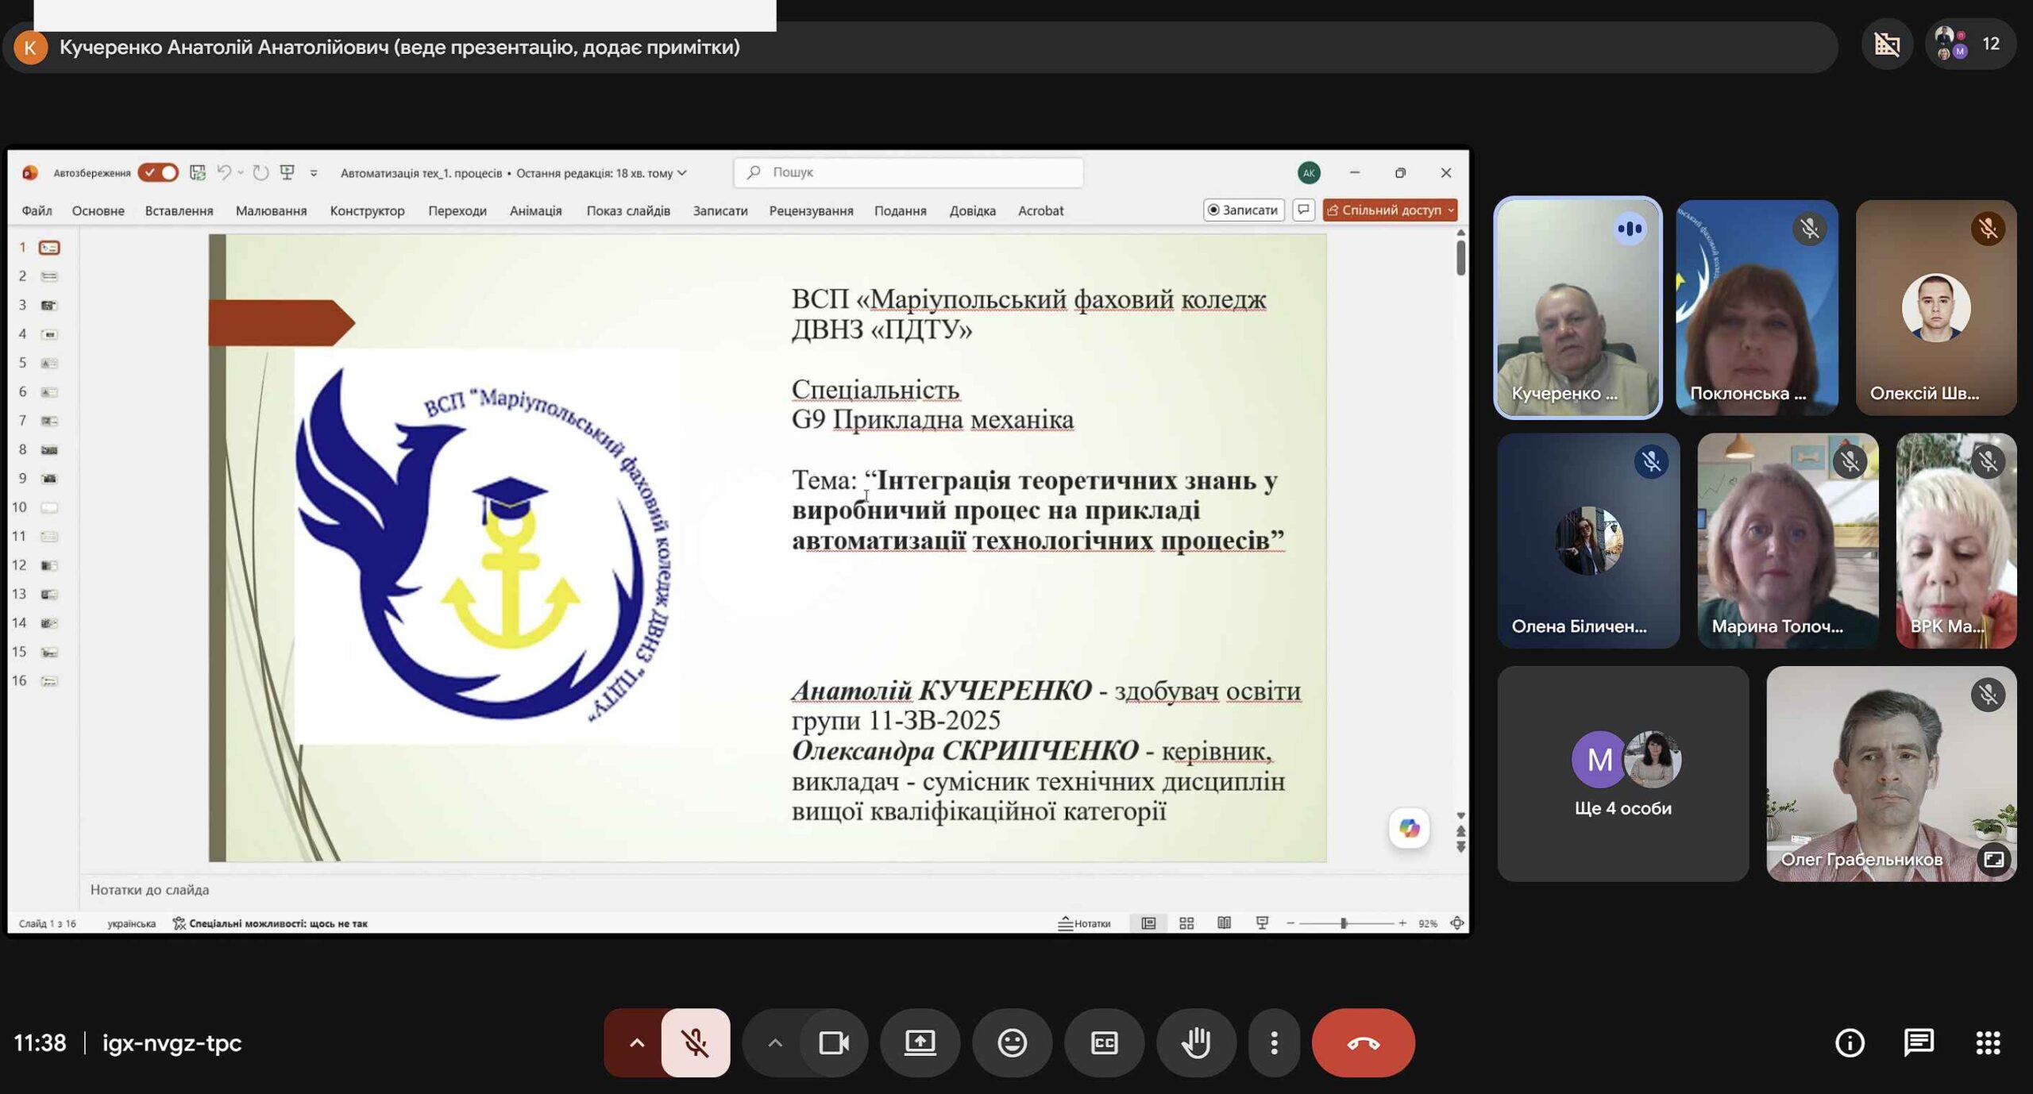
Task: Switch to Slide Sorter view
Action: point(1186,923)
